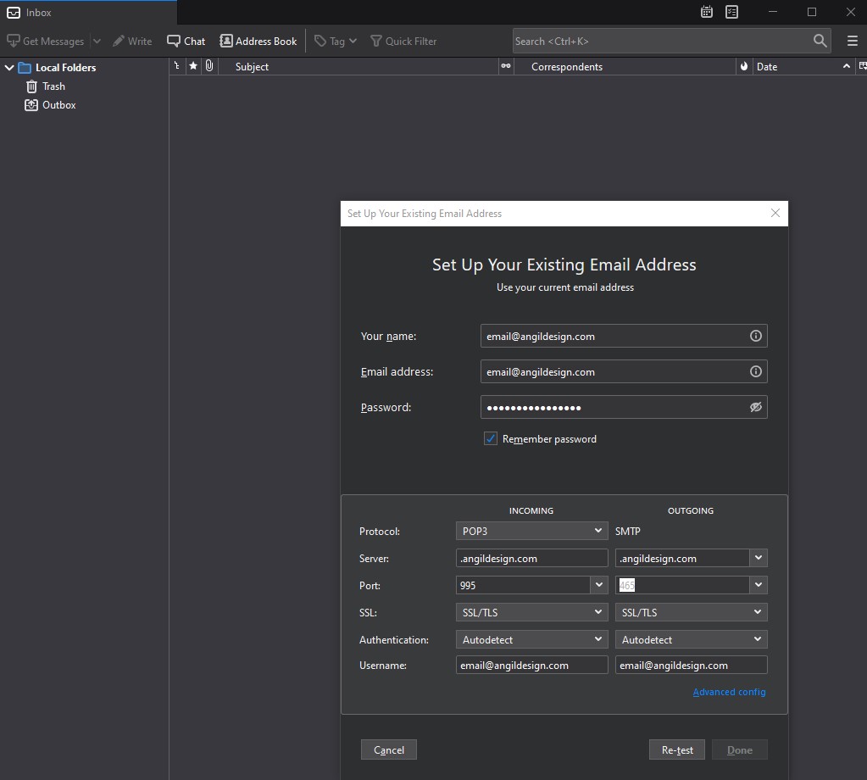Click the Email address input field
This screenshot has width=867, height=780.
pos(624,371)
